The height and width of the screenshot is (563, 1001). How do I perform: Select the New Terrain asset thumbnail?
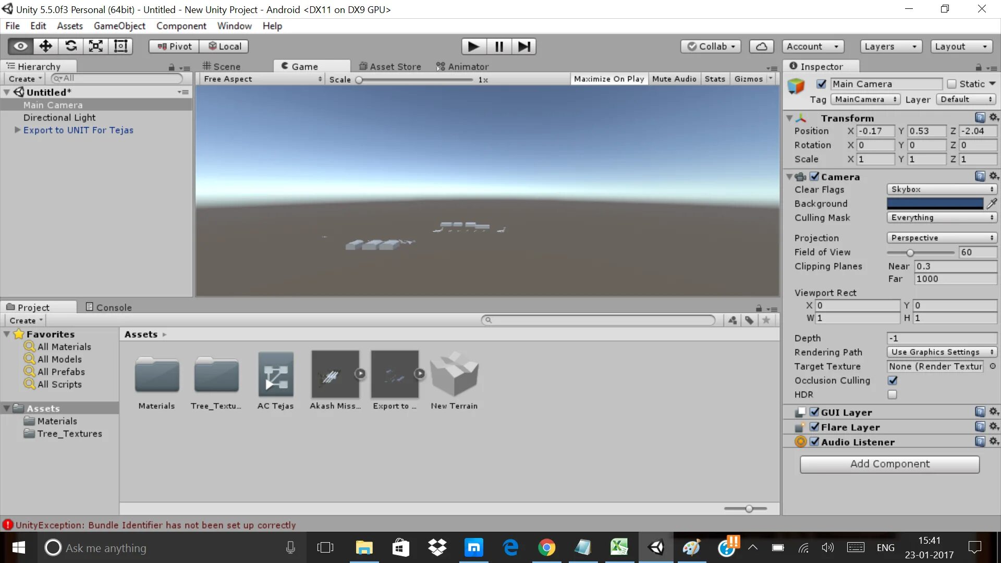click(454, 375)
